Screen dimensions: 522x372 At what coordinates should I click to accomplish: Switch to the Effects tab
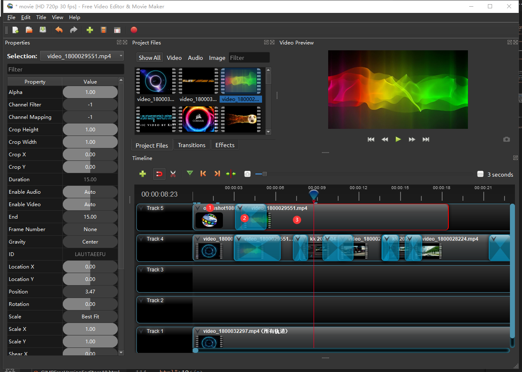coord(225,145)
